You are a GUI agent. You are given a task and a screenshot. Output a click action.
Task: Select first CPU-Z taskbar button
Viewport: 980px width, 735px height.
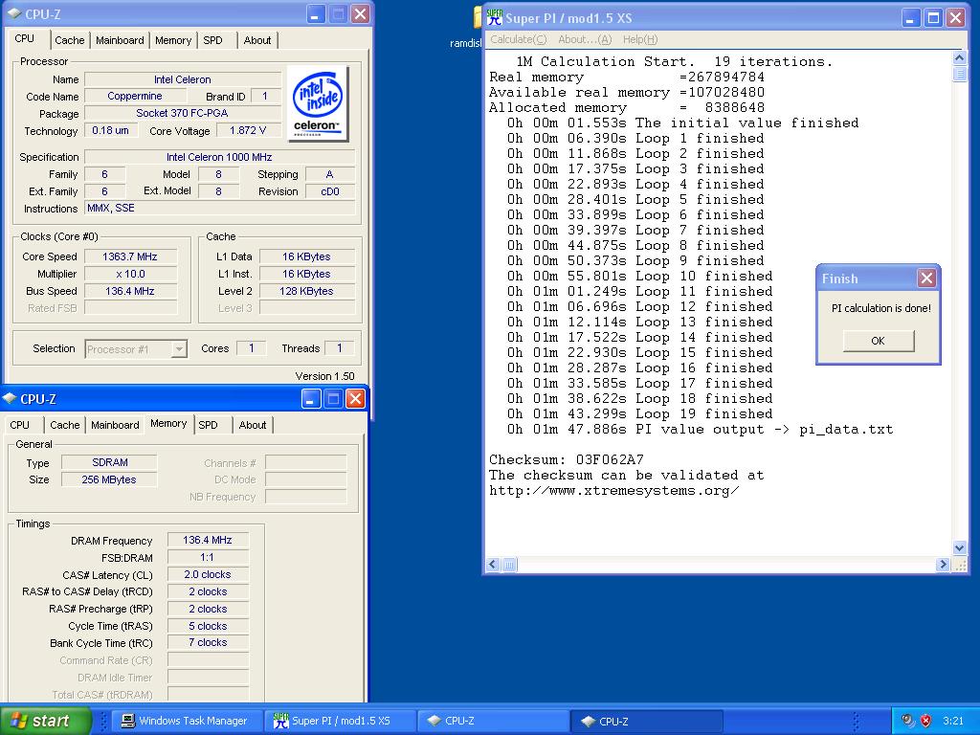[x=493, y=721]
